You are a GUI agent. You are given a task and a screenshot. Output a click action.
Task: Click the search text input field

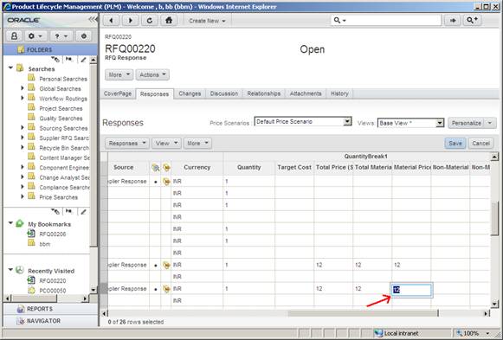pyautogui.click(x=394, y=21)
